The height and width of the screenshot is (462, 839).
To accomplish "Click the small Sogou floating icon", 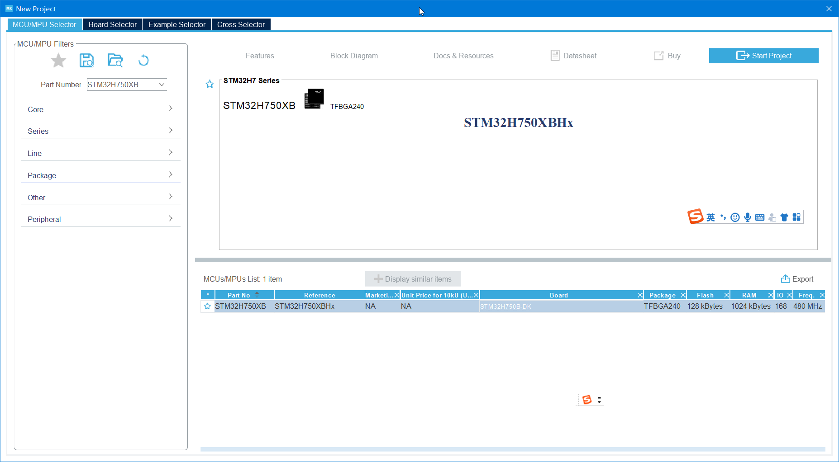I will [587, 400].
